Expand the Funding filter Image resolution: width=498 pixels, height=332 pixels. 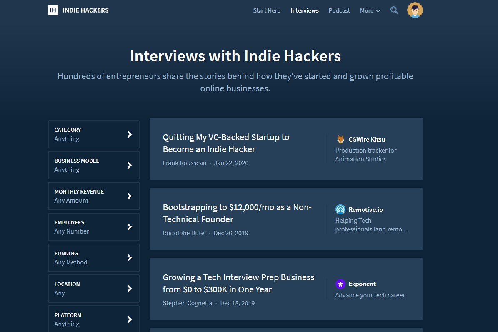(x=93, y=257)
